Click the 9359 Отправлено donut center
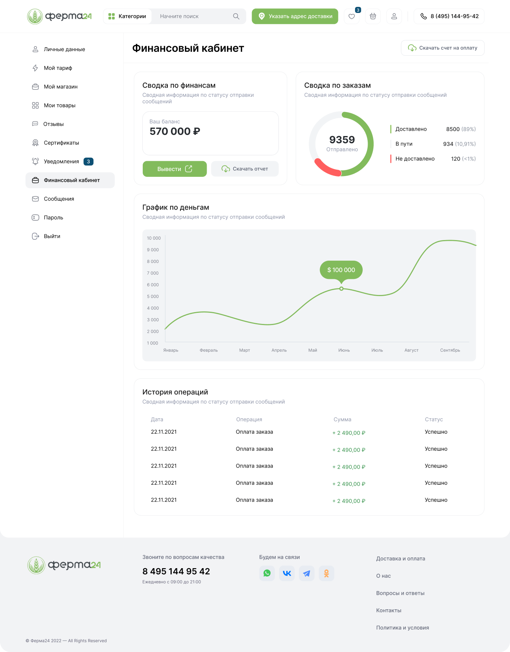 point(342,143)
